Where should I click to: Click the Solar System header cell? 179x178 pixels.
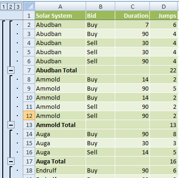(61, 15)
